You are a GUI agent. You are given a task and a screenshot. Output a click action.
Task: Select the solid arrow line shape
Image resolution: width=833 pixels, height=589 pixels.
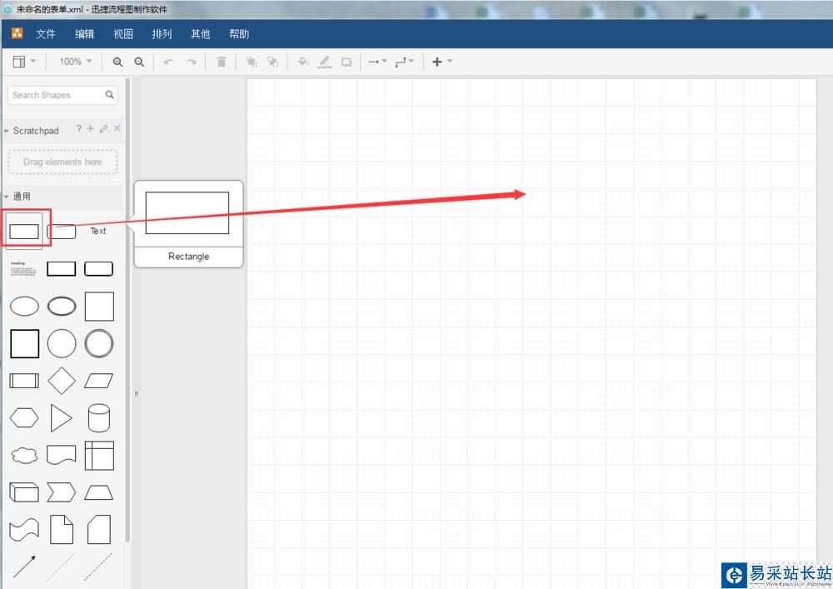tap(24, 567)
